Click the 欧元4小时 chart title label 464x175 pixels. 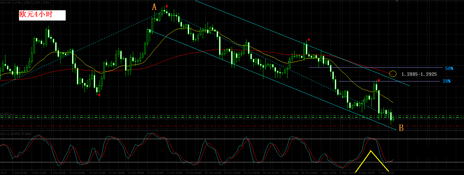[42, 15]
